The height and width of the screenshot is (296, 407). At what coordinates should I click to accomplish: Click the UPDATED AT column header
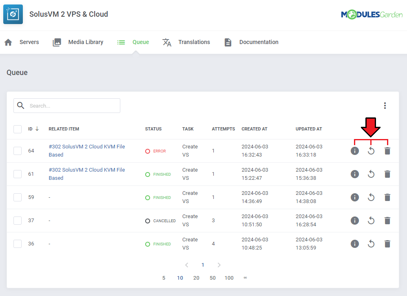tap(309, 129)
